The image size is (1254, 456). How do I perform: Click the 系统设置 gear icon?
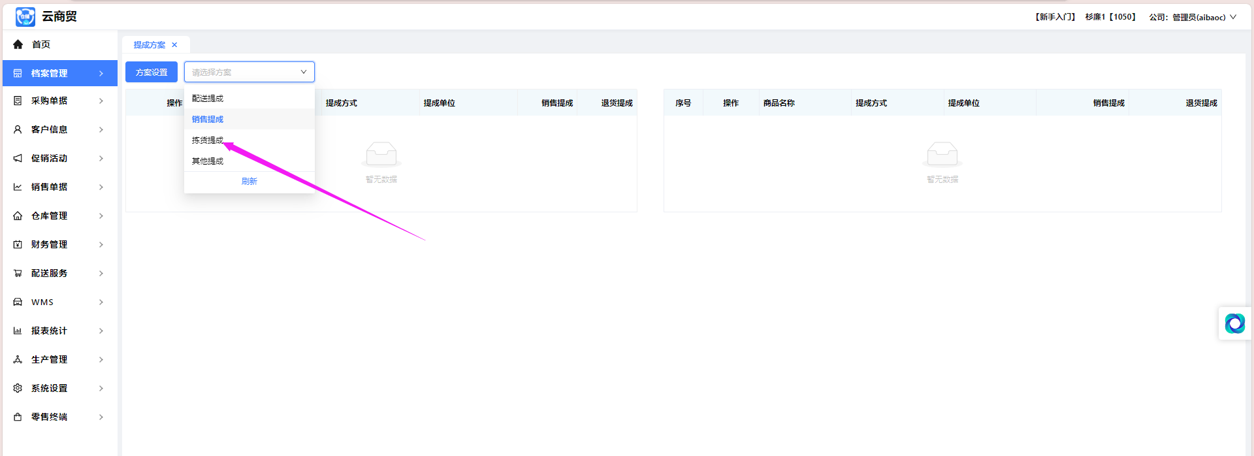click(x=18, y=388)
